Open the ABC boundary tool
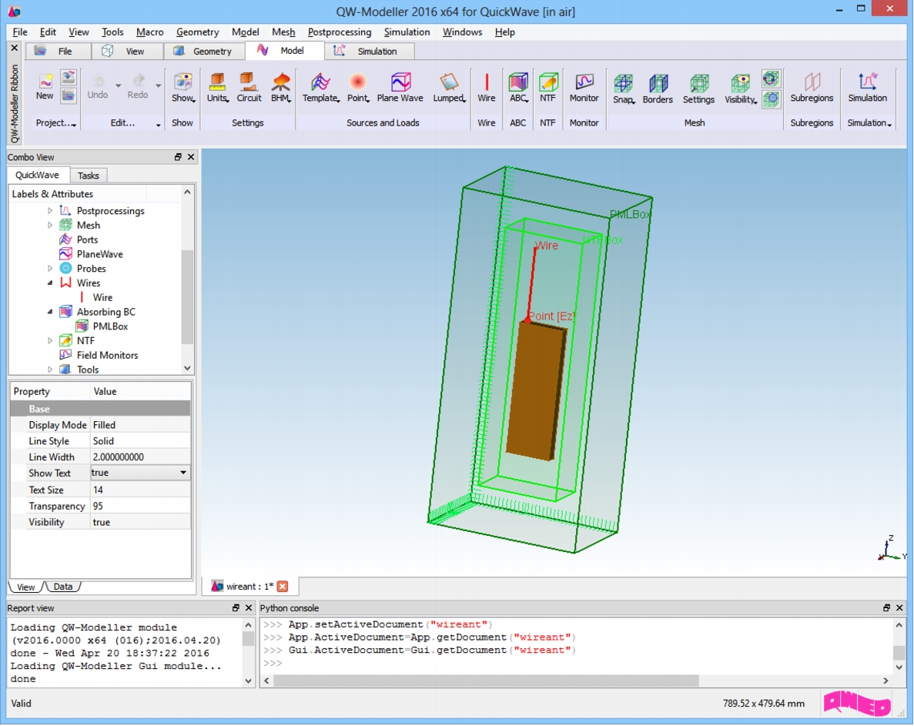This screenshot has height=726, width=914. coord(518,88)
